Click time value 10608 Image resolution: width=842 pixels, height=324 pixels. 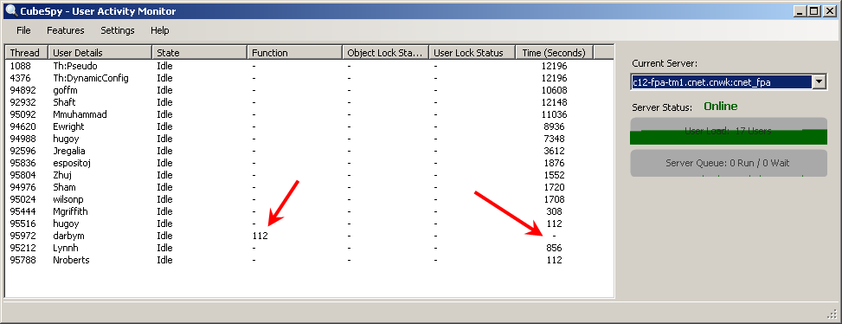[x=554, y=90]
